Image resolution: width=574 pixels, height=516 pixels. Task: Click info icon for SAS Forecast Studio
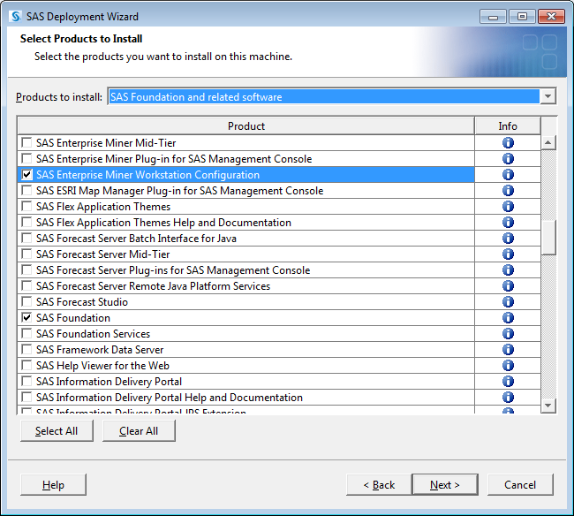point(508,302)
